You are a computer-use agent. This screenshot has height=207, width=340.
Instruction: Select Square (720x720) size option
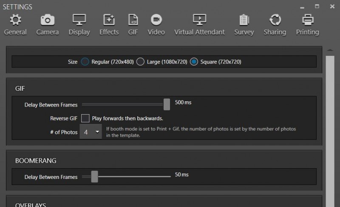[194, 62]
